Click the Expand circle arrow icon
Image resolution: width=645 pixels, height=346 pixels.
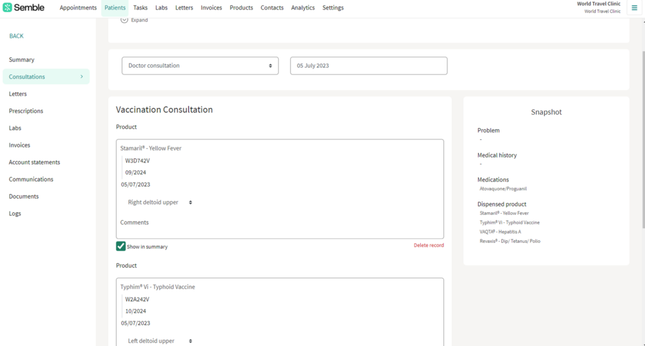(124, 20)
